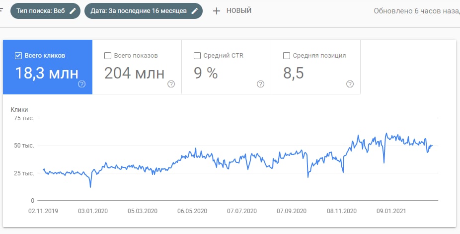The height and width of the screenshot is (234, 460).
Task: Enable the Средняя позиция checkbox
Action: 287,56
